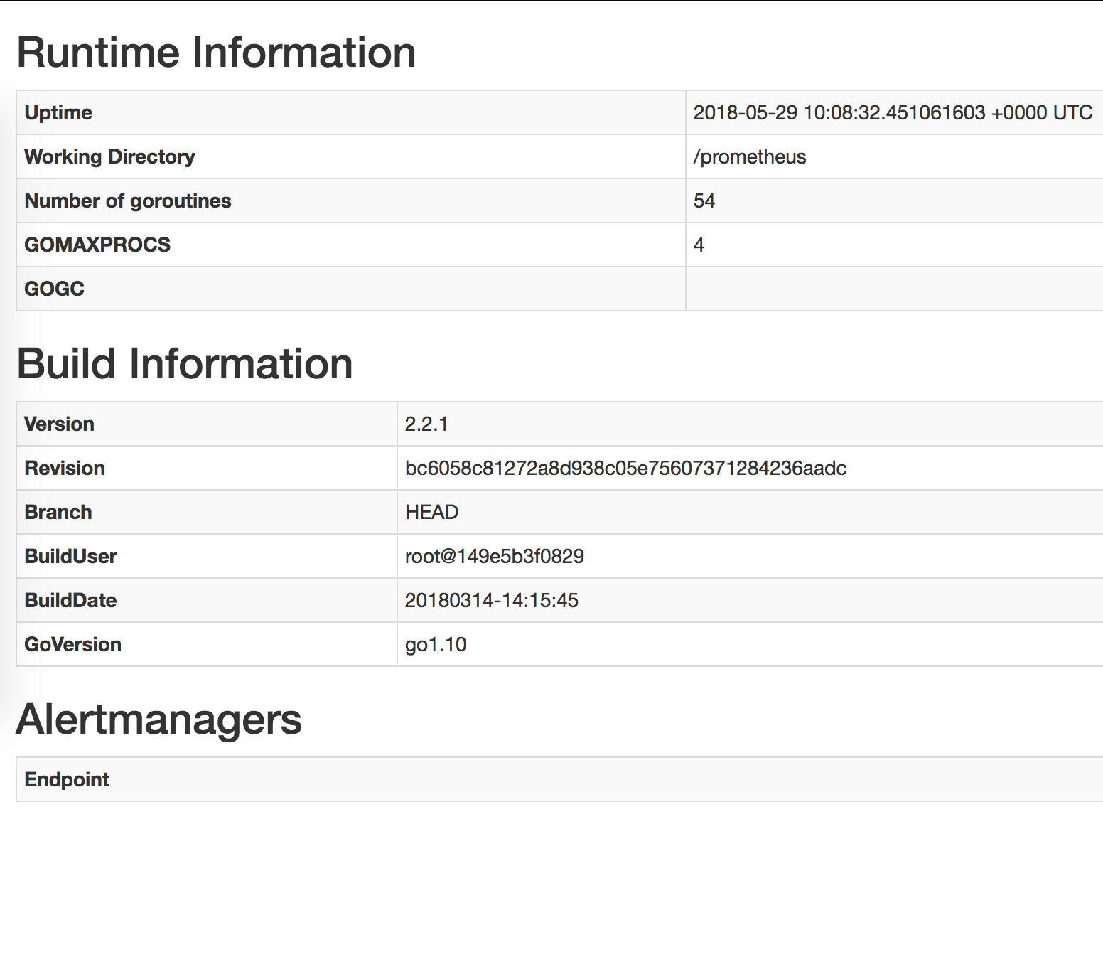Click the GOMAXPROCS value 4
1103x957 pixels.
point(699,245)
